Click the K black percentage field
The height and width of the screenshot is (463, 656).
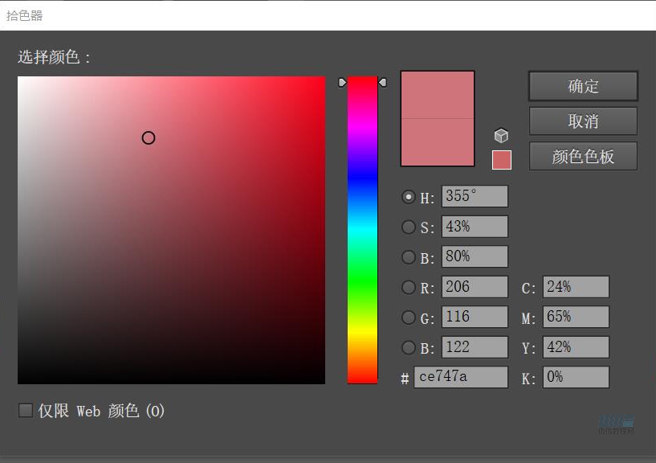click(x=576, y=377)
